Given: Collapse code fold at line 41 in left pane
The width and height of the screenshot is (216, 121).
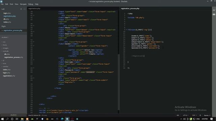Looking at the screenshot, I should pos(34,15).
